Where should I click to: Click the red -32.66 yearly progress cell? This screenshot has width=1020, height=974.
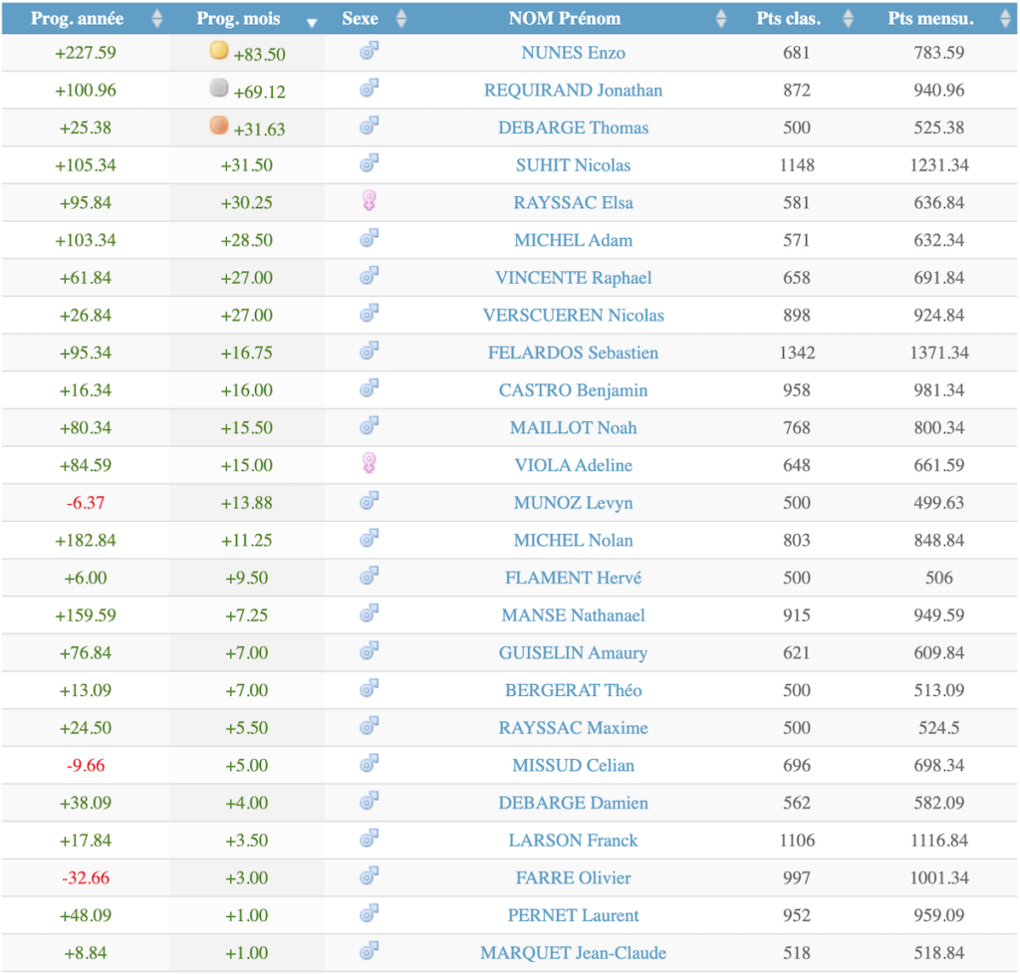point(86,877)
